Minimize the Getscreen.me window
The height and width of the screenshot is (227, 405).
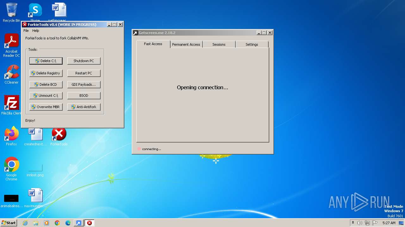point(259,33)
